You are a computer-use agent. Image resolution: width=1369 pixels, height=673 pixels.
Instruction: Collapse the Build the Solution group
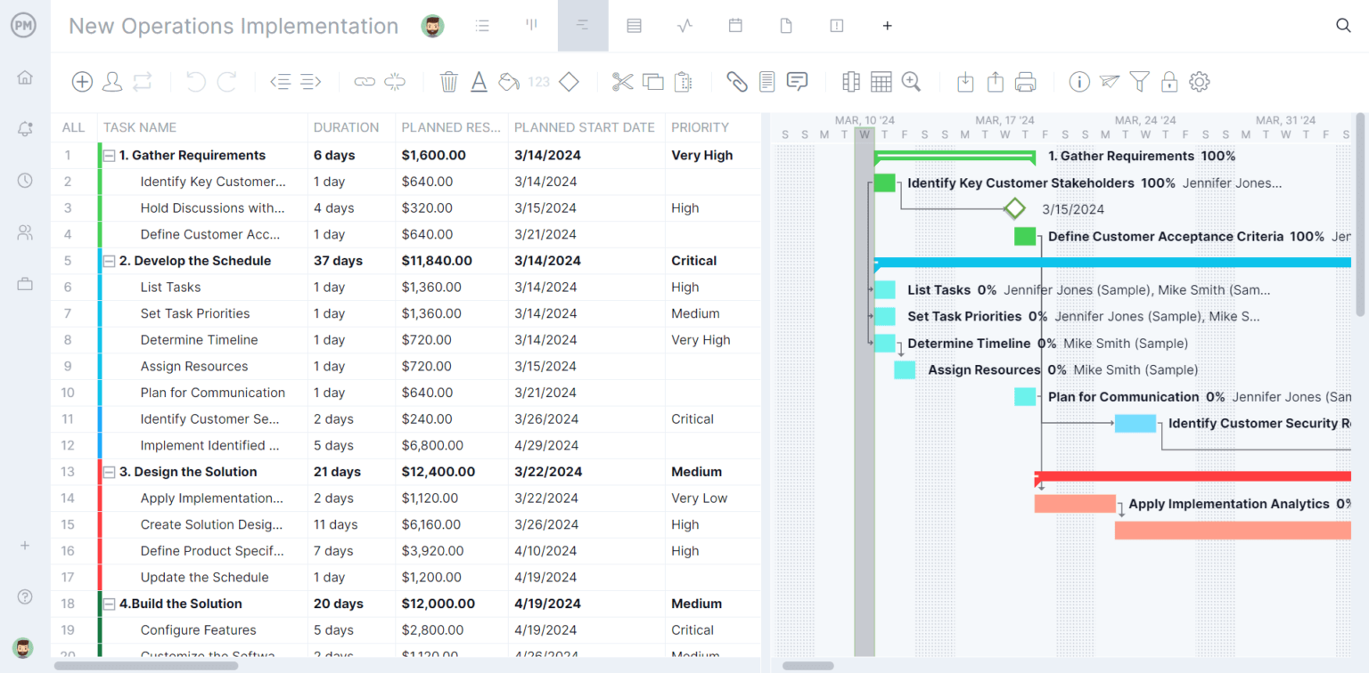tap(111, 603)
